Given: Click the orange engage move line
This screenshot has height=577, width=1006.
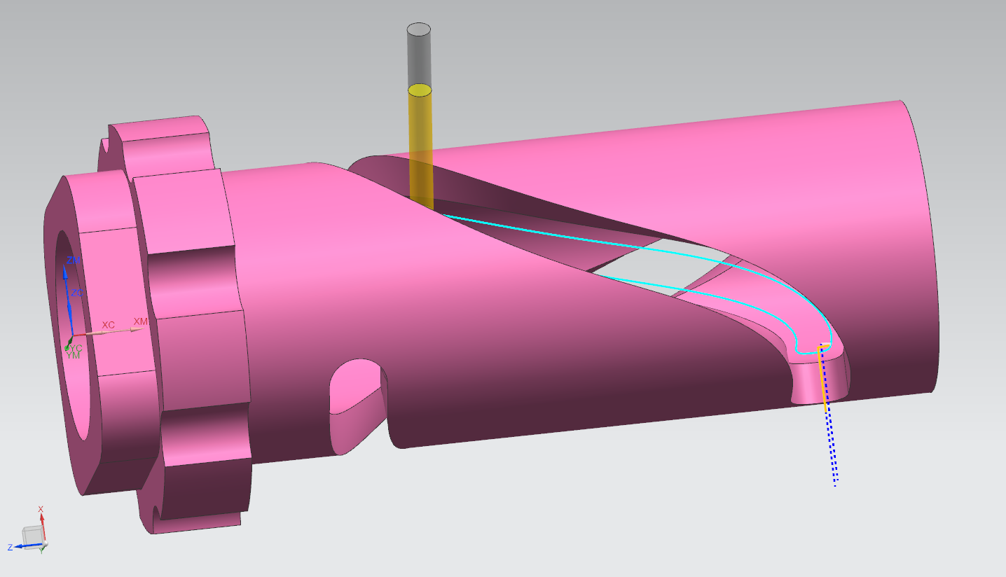Looking at the screenshot, I should (x=822, y=378).
